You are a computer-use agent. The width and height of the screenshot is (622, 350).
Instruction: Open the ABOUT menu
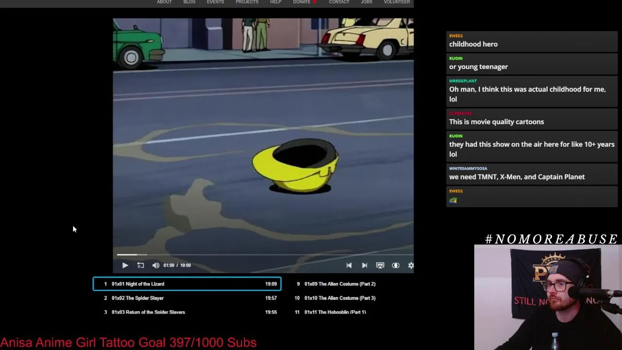pyautogui.click(x=164, y=2)
